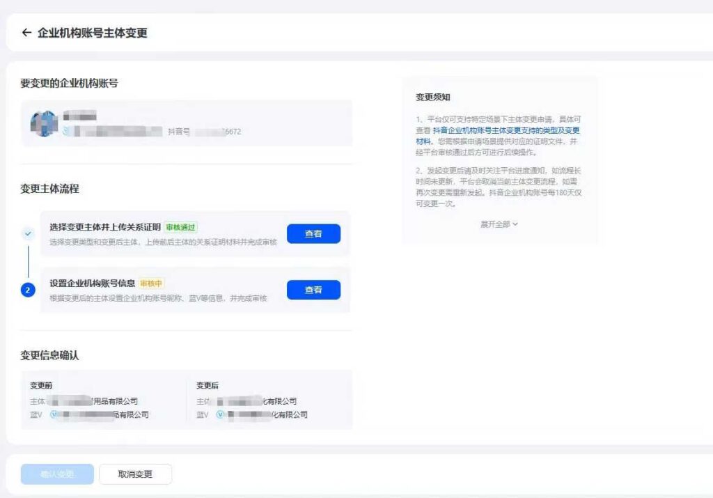Click the disabled 确认变更 button
The height and width of the screenshot is (498, 713).
click(x=56, y=474)
